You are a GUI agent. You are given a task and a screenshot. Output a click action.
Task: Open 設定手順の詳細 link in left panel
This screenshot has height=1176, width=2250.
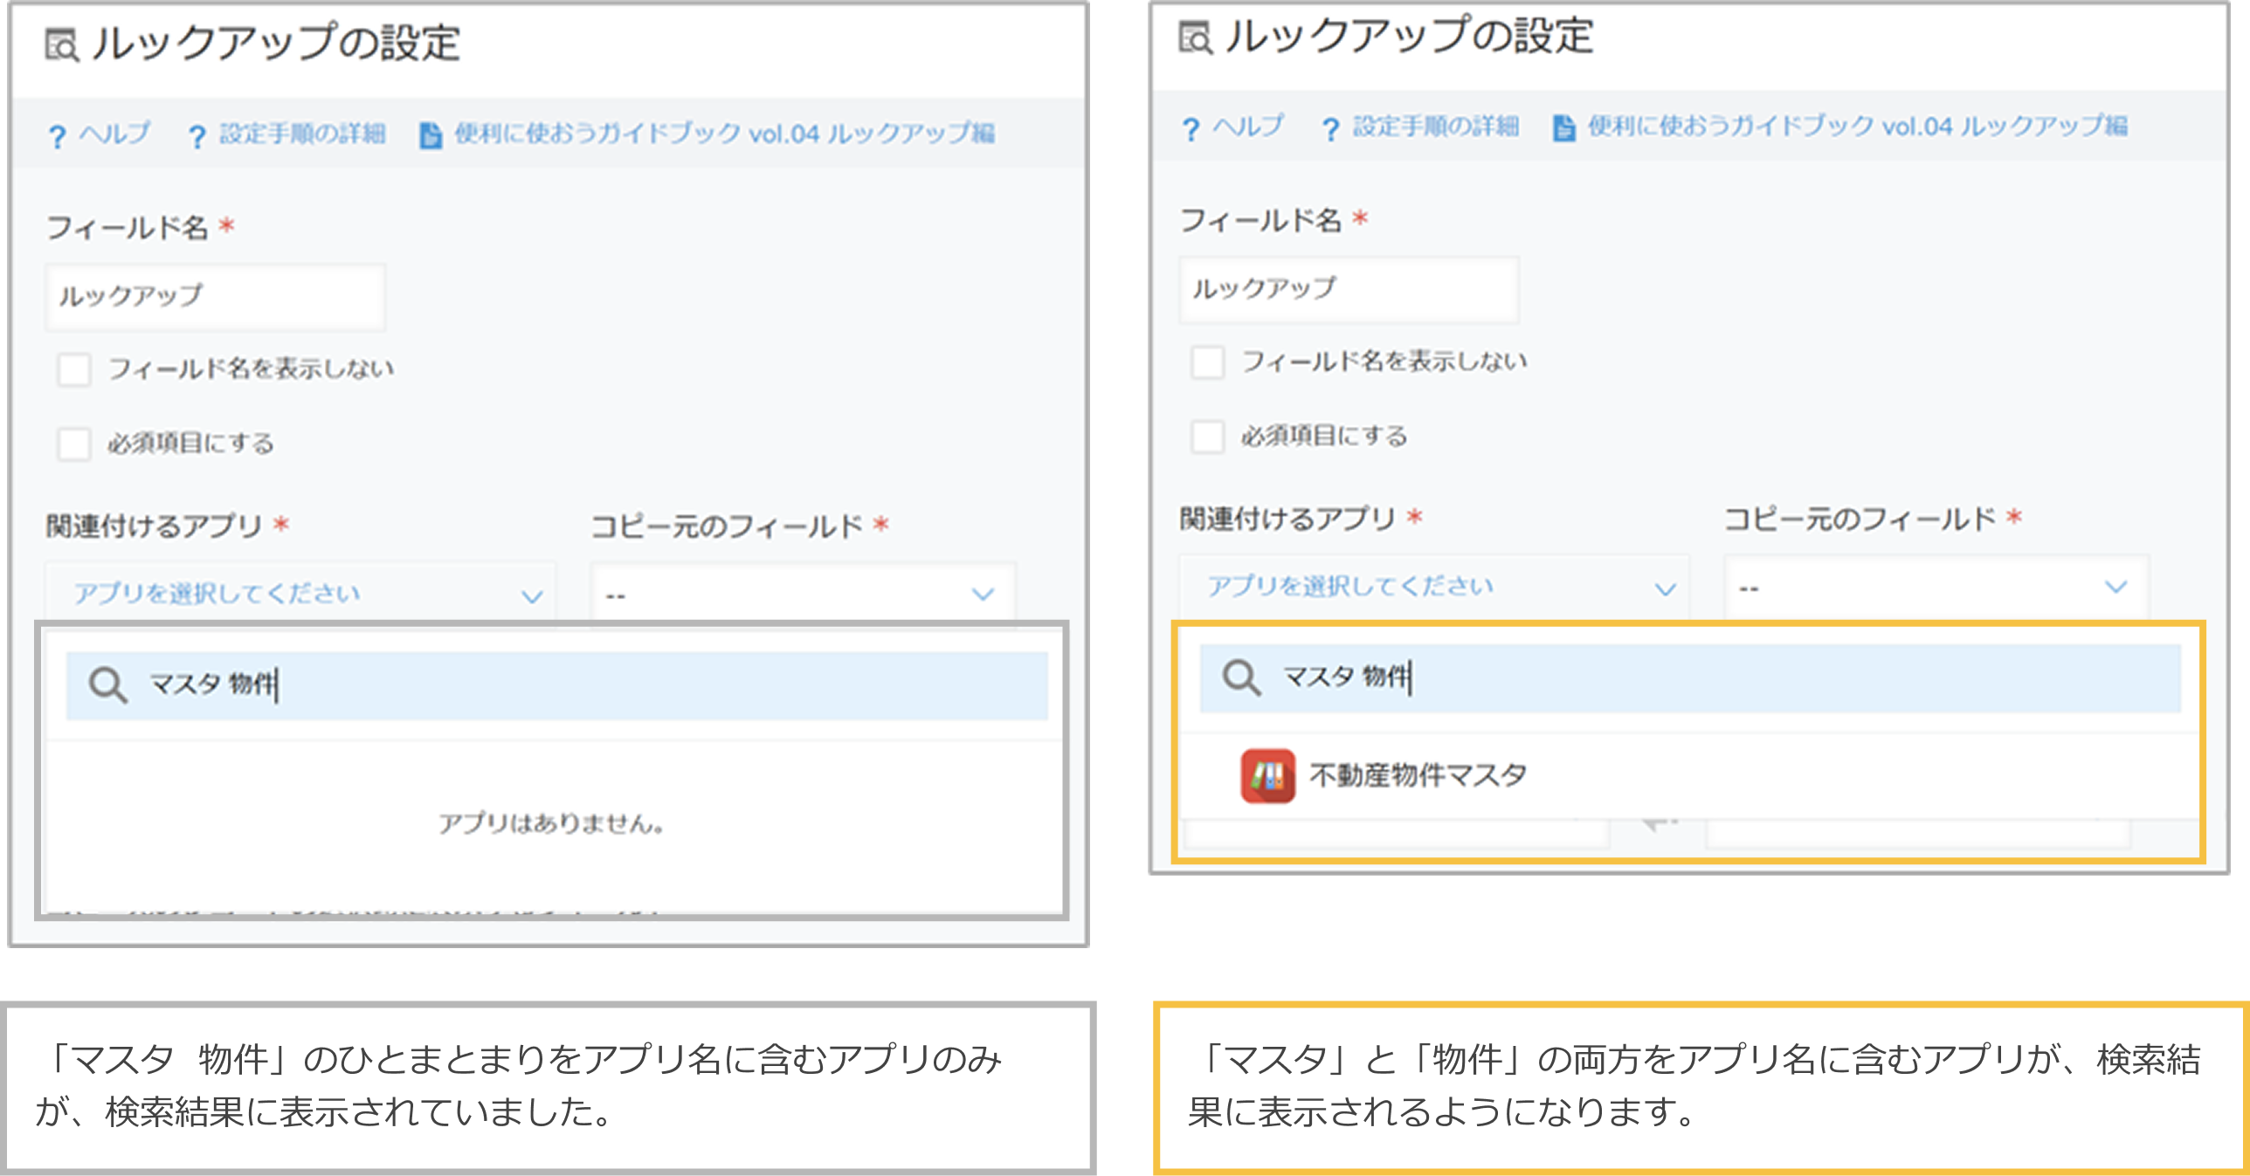click(x=301, y=134)
